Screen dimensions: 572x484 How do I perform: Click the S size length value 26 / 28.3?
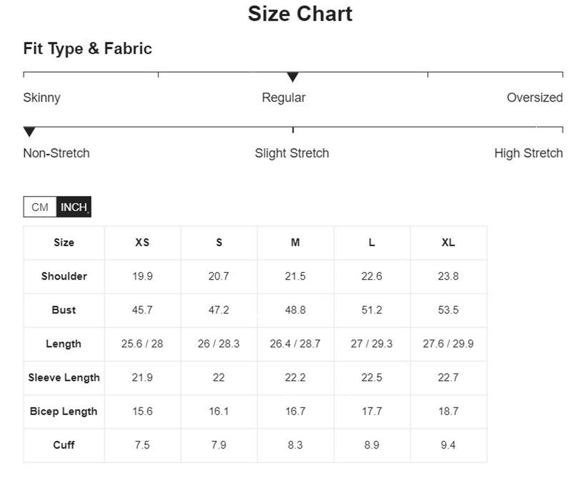219,344
